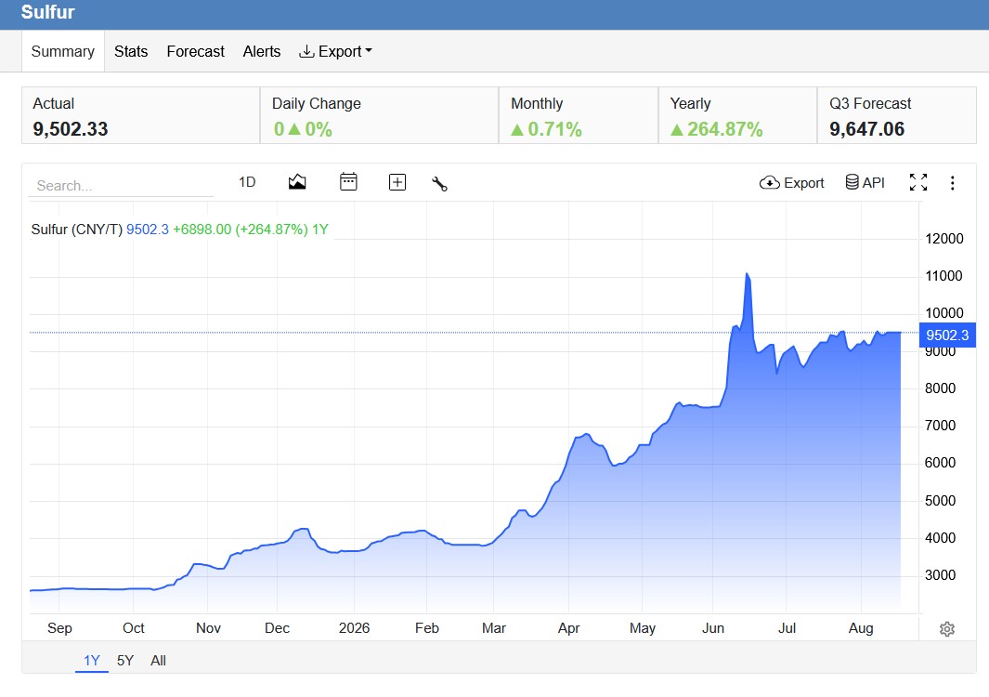Click the 3000 axis label
Screen dimensions: 989x697
pyautogui.click(x=940, y=575)
